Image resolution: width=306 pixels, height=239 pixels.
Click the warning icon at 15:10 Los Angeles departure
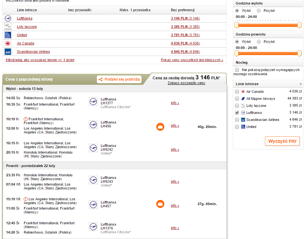pos(26,199)
